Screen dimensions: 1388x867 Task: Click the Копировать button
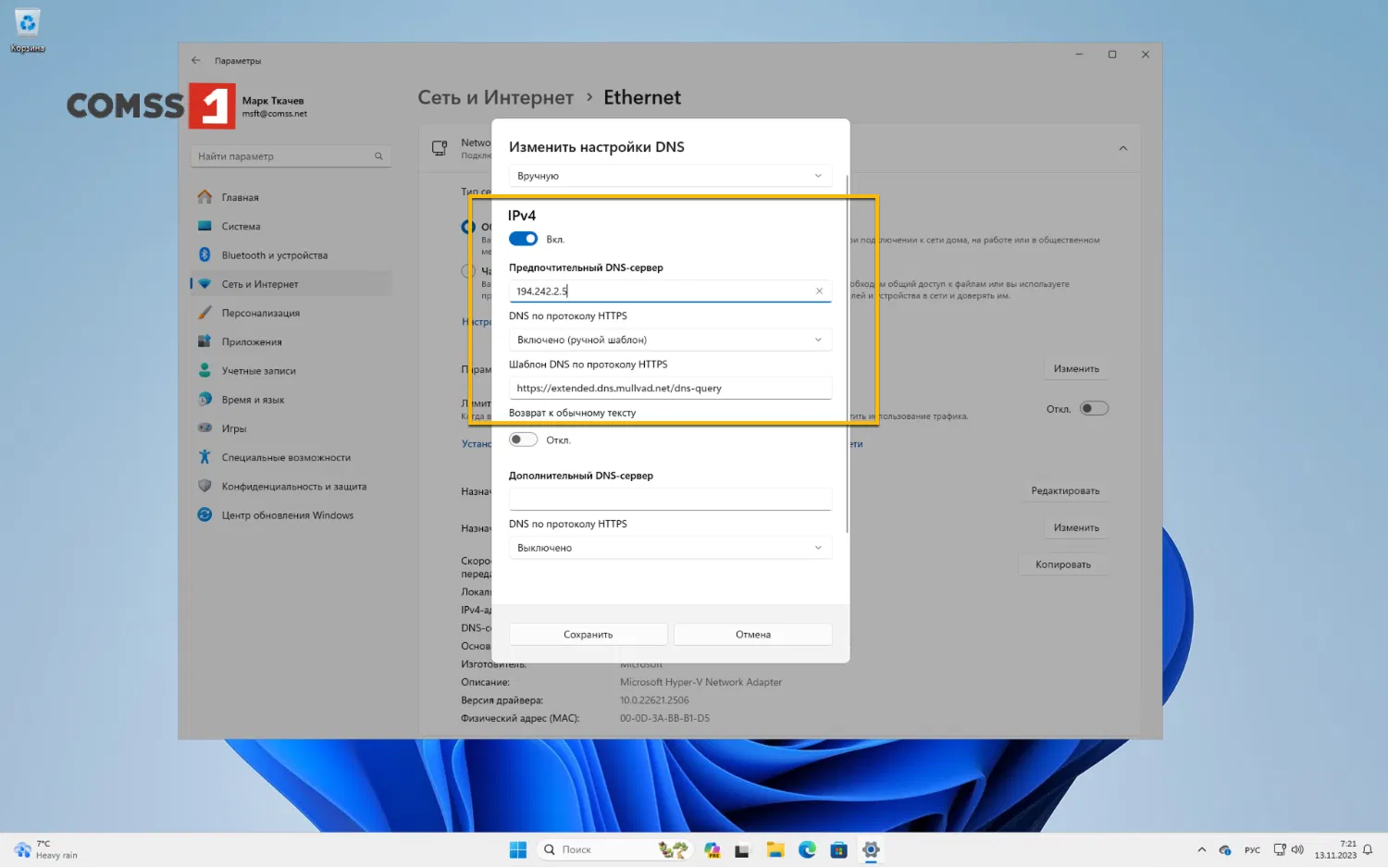(1063, 564)
